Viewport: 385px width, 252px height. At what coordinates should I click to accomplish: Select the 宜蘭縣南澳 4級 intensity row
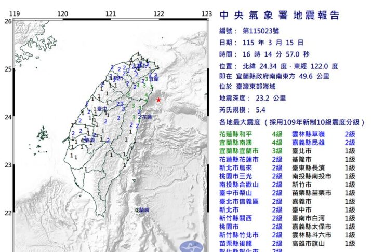pos(248,142)
